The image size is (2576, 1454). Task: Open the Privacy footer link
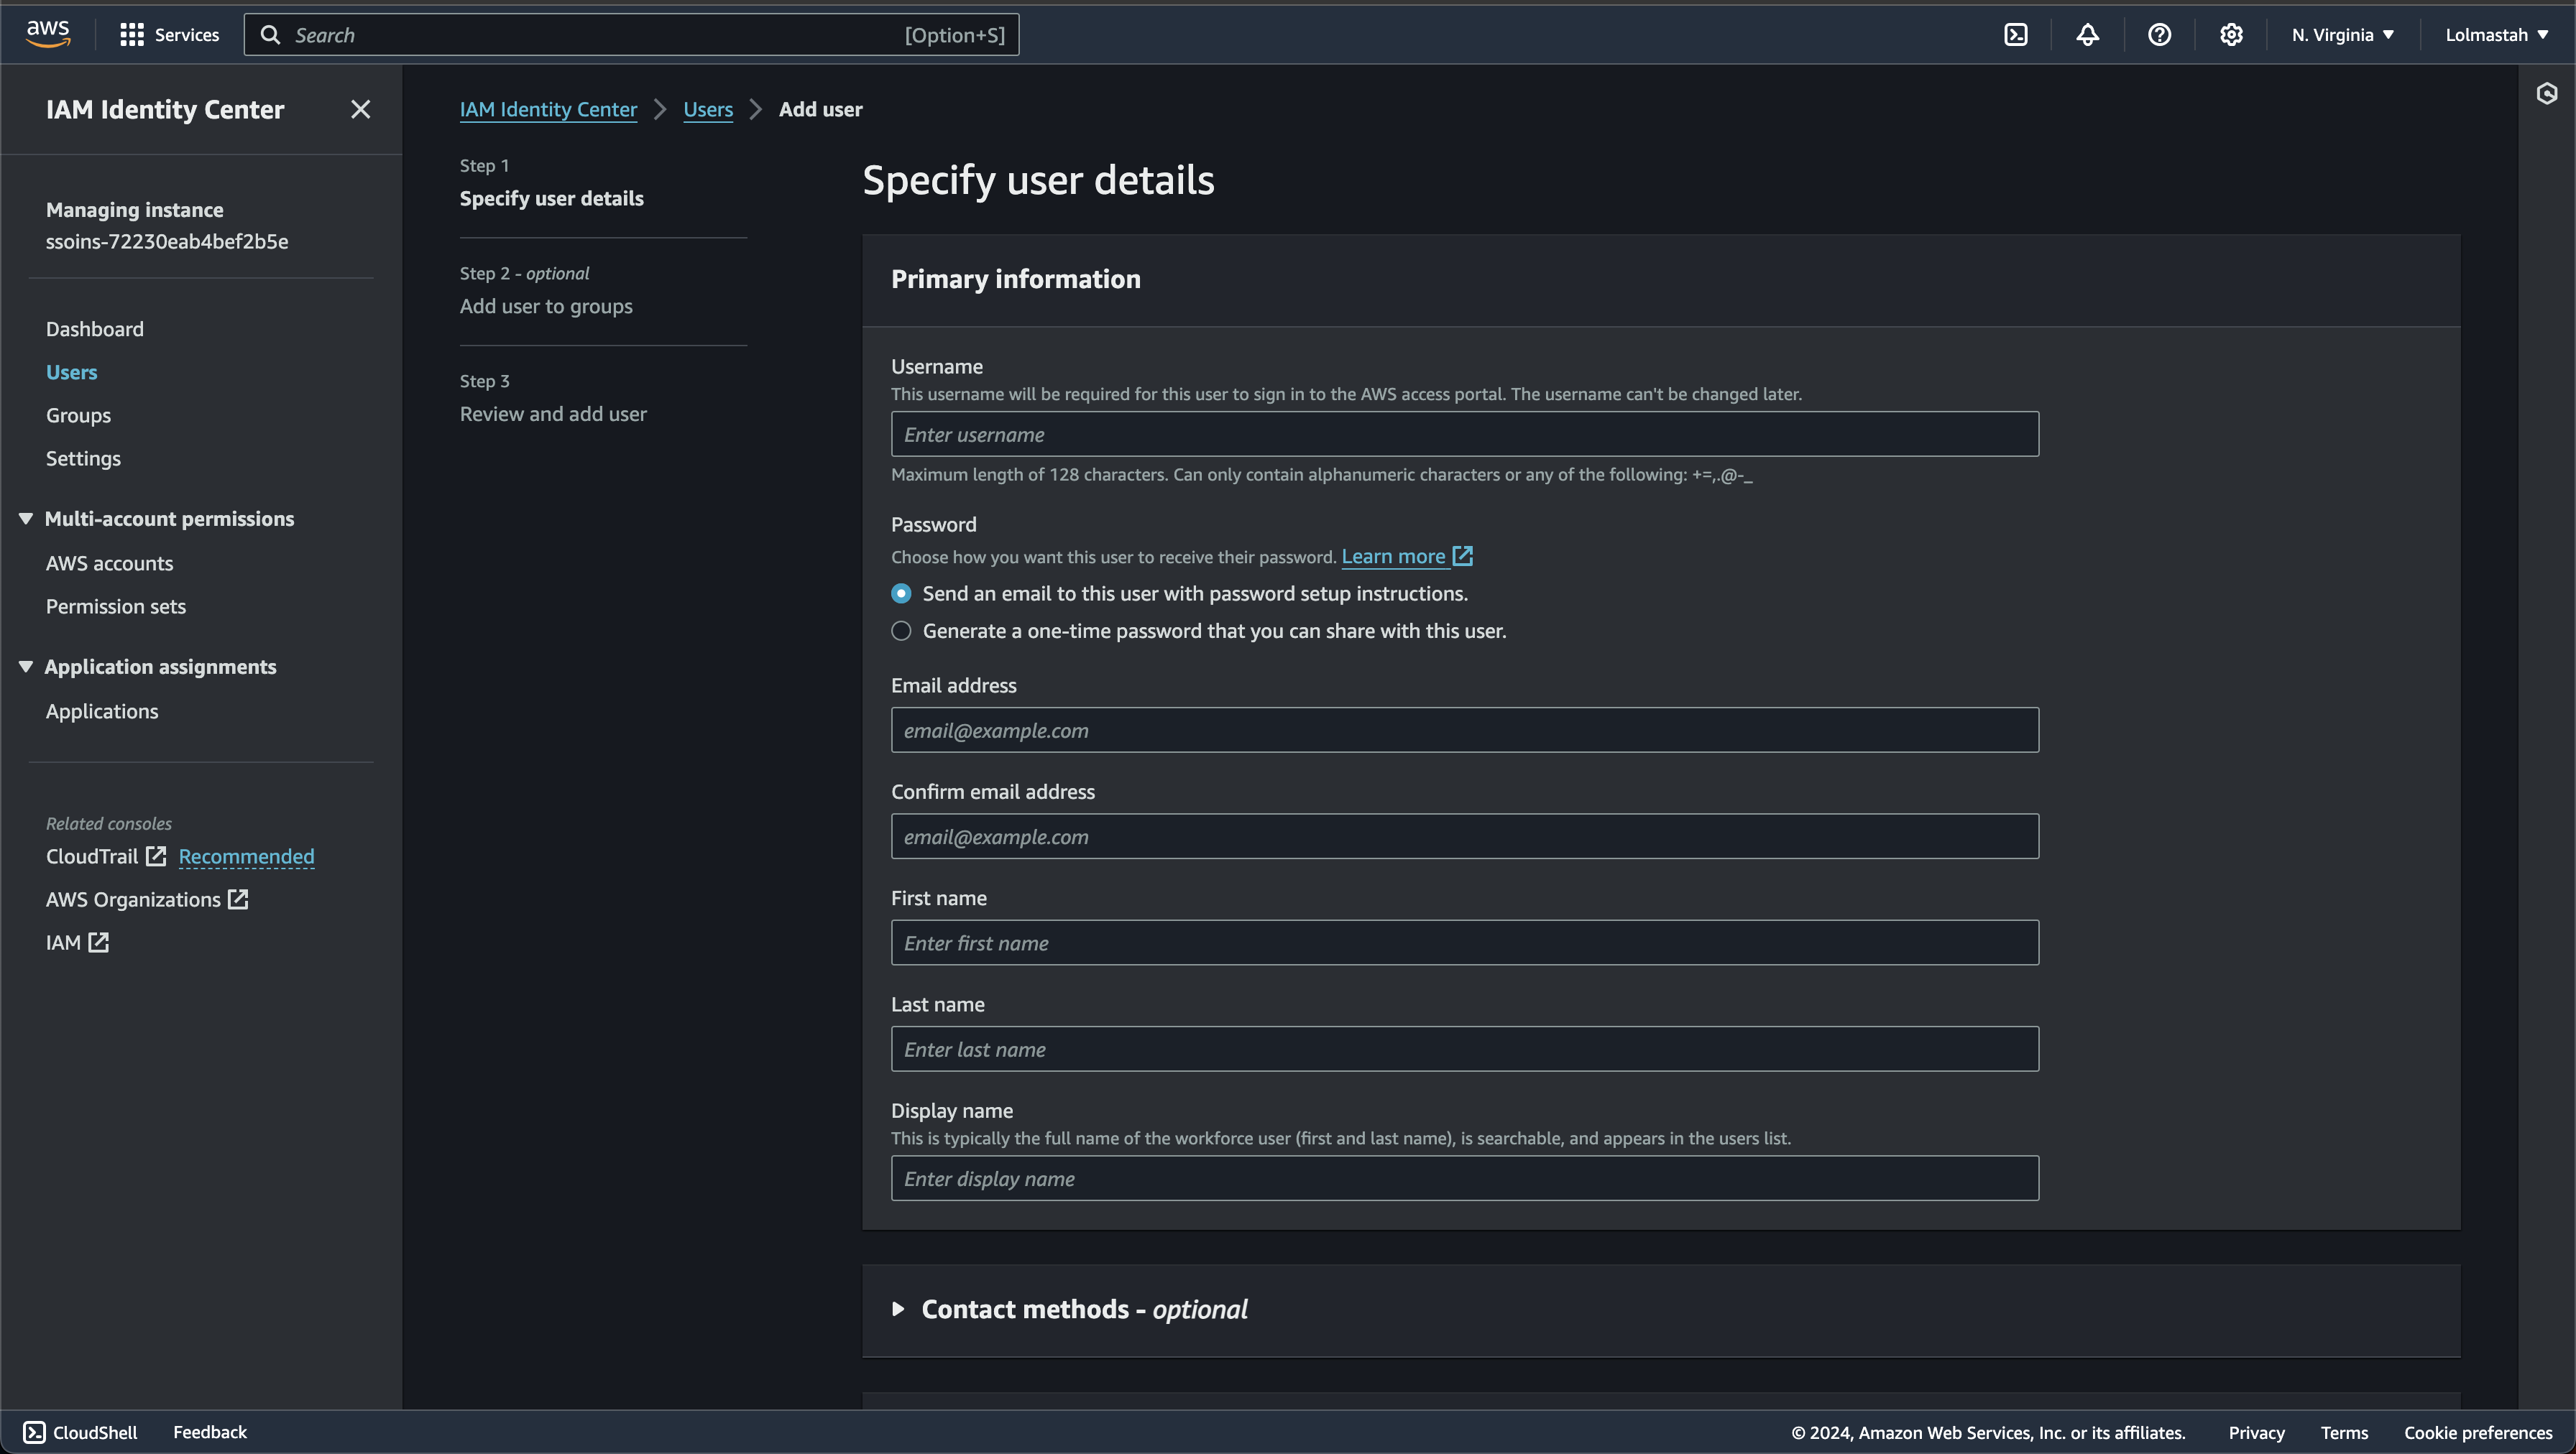point(2256,1432)
